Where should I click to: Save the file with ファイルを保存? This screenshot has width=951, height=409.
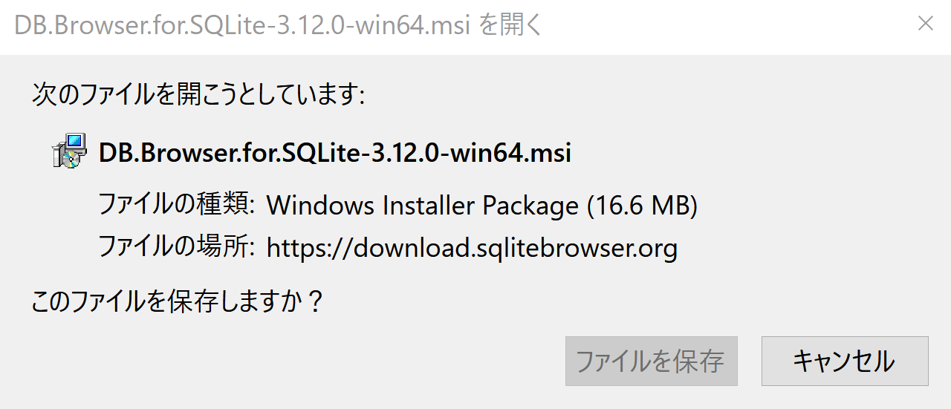coord(651,361)
